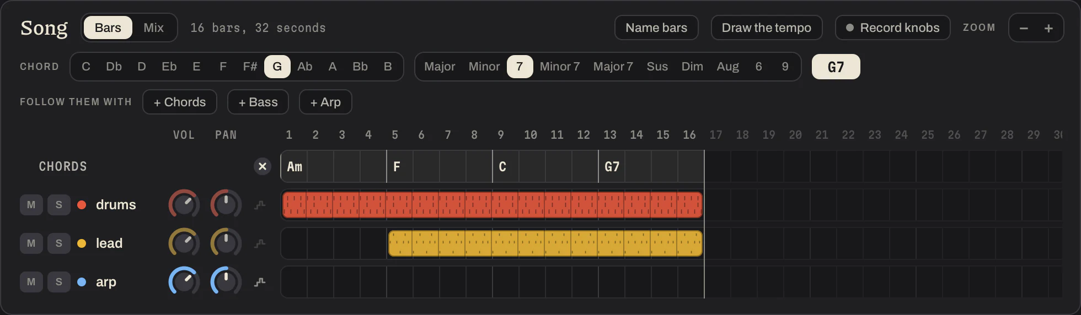Mute the drums track
1081x315 pixels.
coord(31,205)
